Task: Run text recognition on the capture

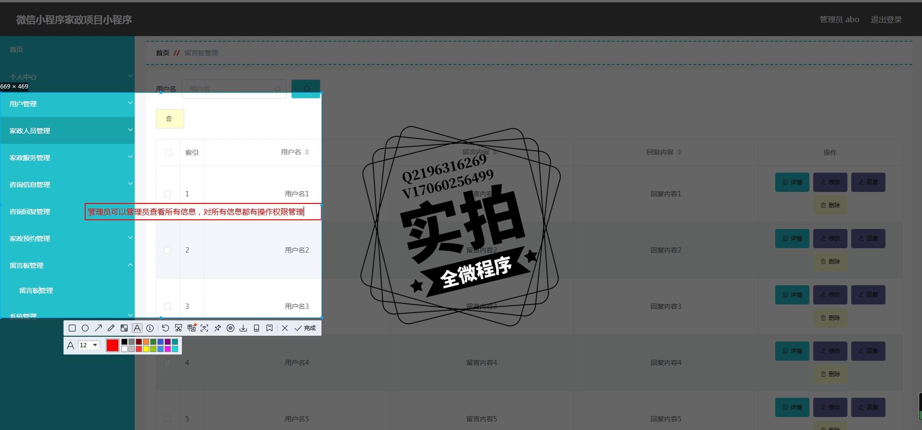Action: click(x=205, y=328)
